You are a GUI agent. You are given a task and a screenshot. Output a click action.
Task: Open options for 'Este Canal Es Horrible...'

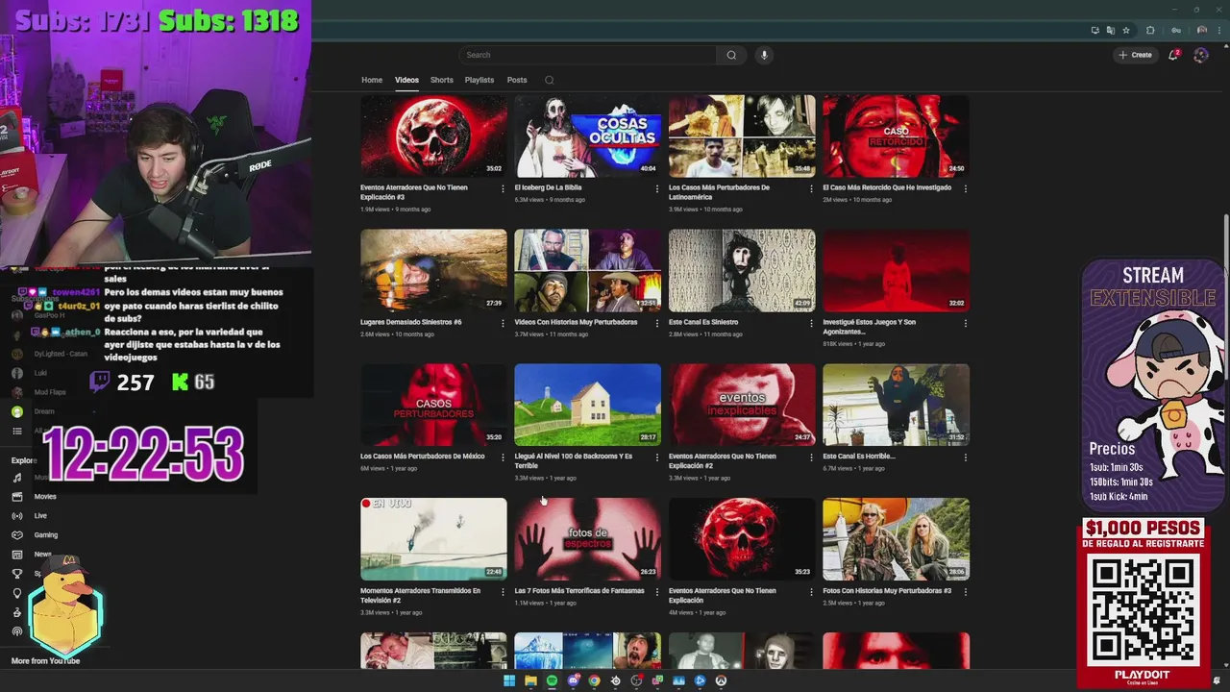[x=966, y=457]
